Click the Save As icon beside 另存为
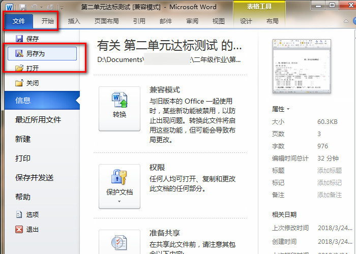The image size is (356, 254). pyautogui.click(x=19, y=53)
